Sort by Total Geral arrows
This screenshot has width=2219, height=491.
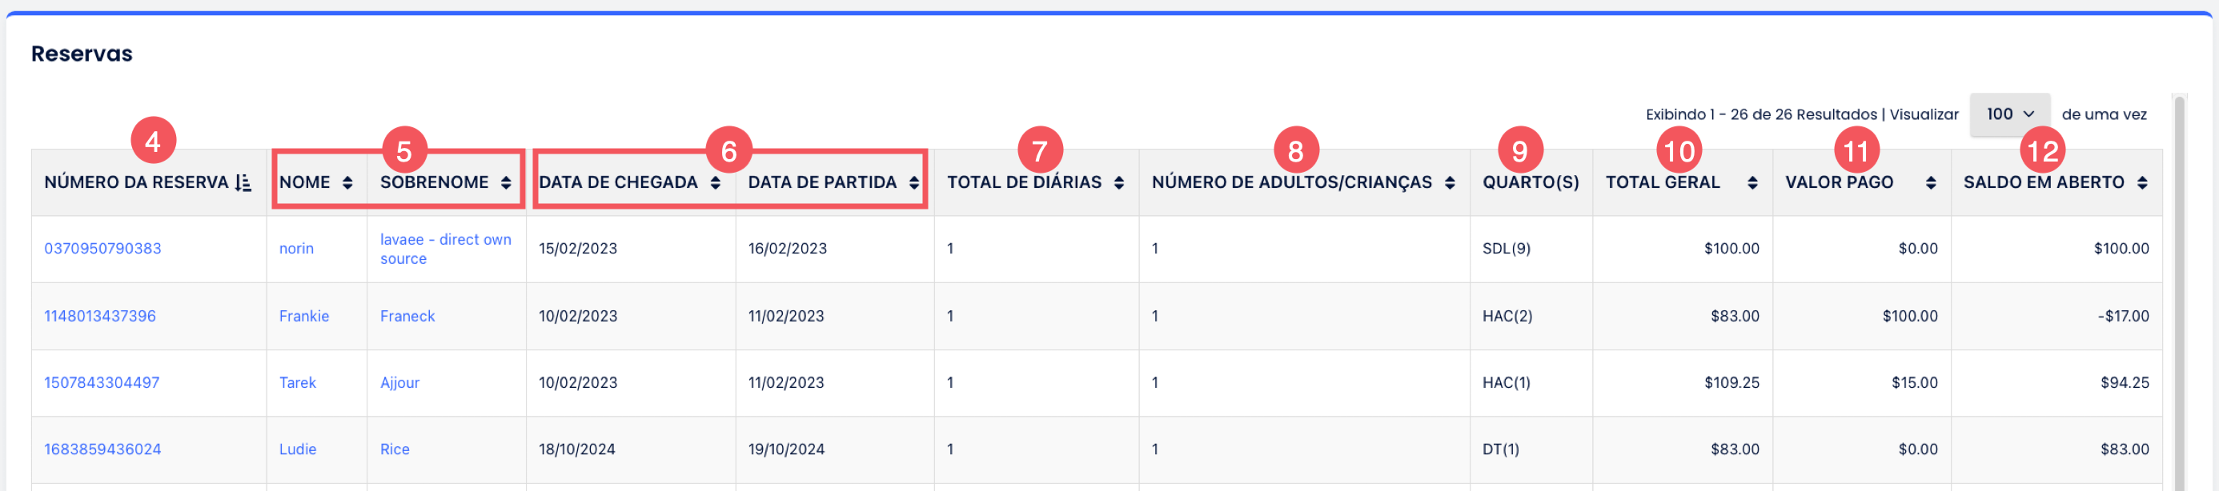tap(1752, 182)
